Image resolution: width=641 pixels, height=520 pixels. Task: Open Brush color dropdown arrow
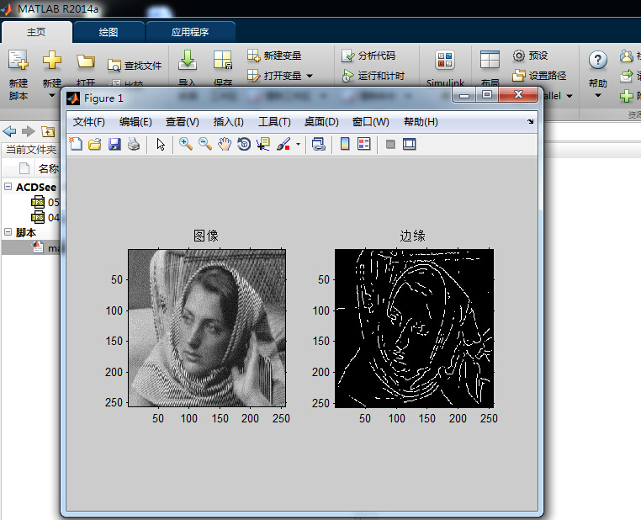click(298, 145)
